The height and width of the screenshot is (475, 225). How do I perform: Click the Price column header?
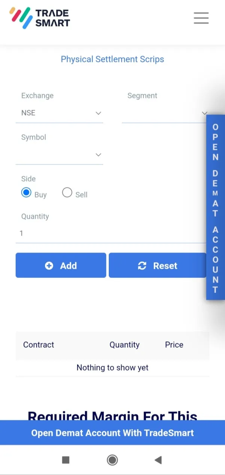point(174,345)
